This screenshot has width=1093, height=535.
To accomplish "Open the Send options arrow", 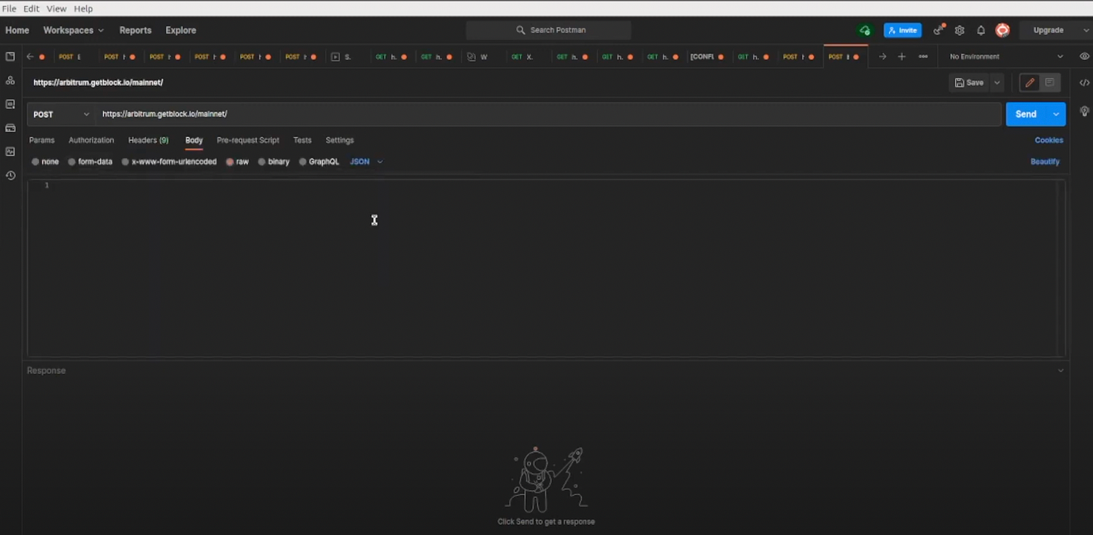I will 1056,114.
